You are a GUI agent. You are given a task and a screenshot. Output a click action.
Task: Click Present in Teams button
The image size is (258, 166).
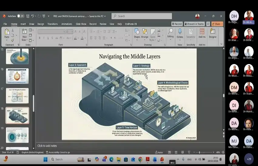(x=194, y=24)
